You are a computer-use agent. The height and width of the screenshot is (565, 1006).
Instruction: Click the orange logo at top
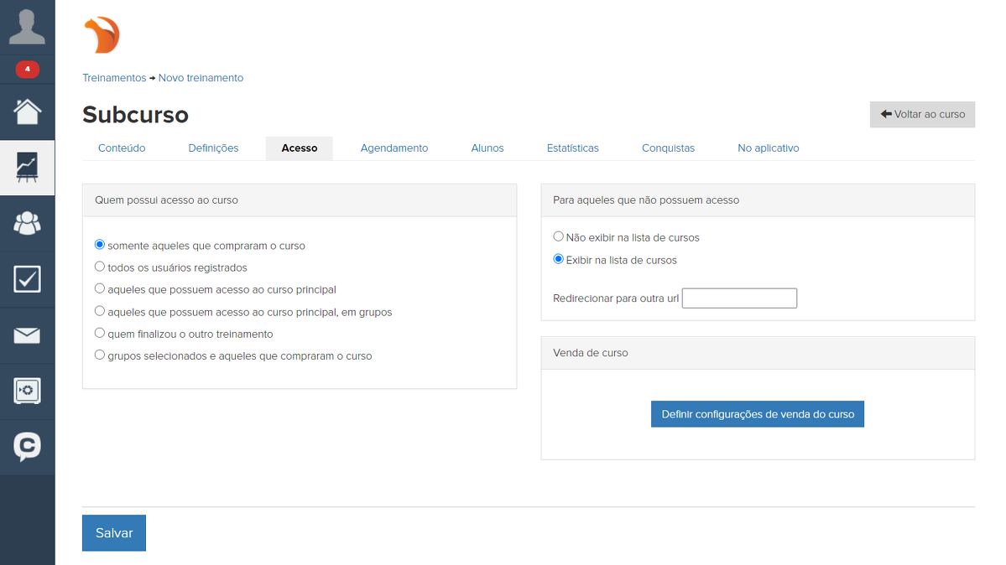tap(102, 35)
